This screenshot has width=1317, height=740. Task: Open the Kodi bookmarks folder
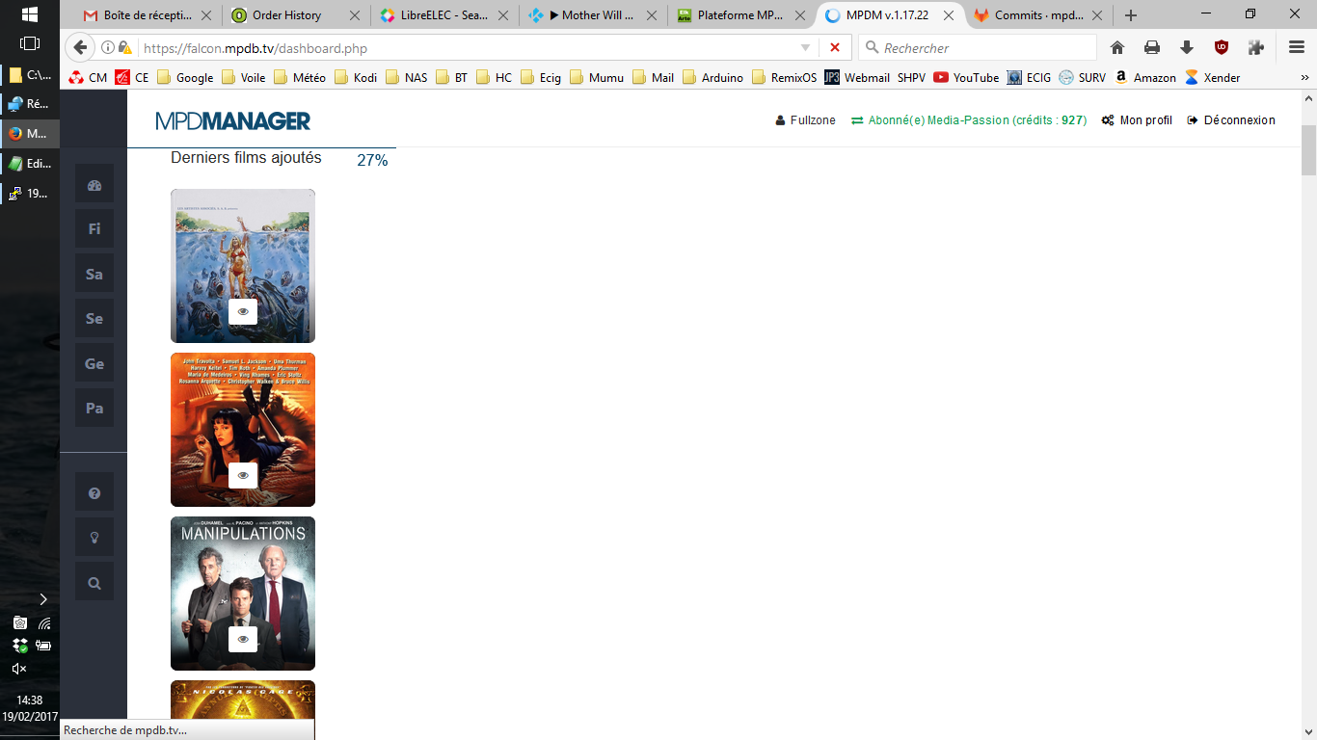coord(356,78)
